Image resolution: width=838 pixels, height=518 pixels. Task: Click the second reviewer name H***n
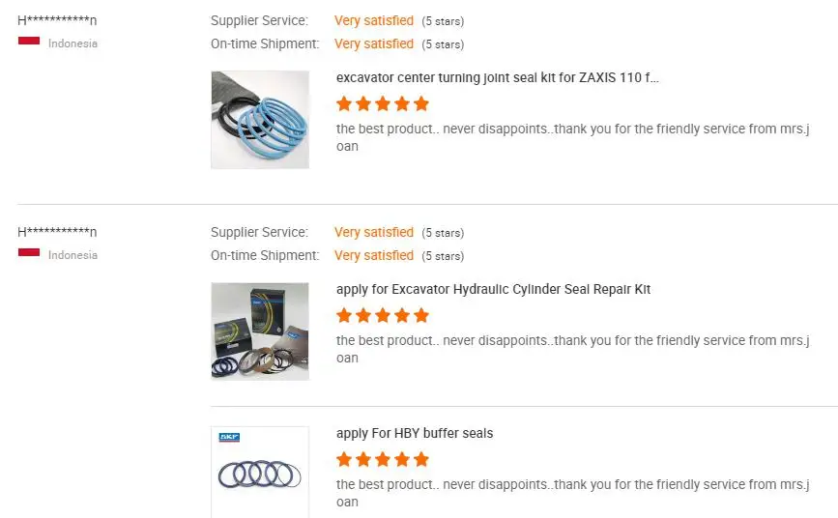tap(57, 232)
